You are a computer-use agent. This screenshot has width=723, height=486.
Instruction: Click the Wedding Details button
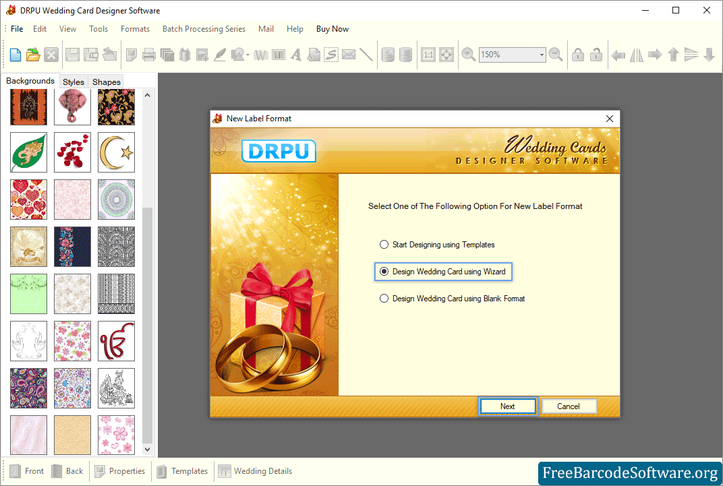(255, 471)
